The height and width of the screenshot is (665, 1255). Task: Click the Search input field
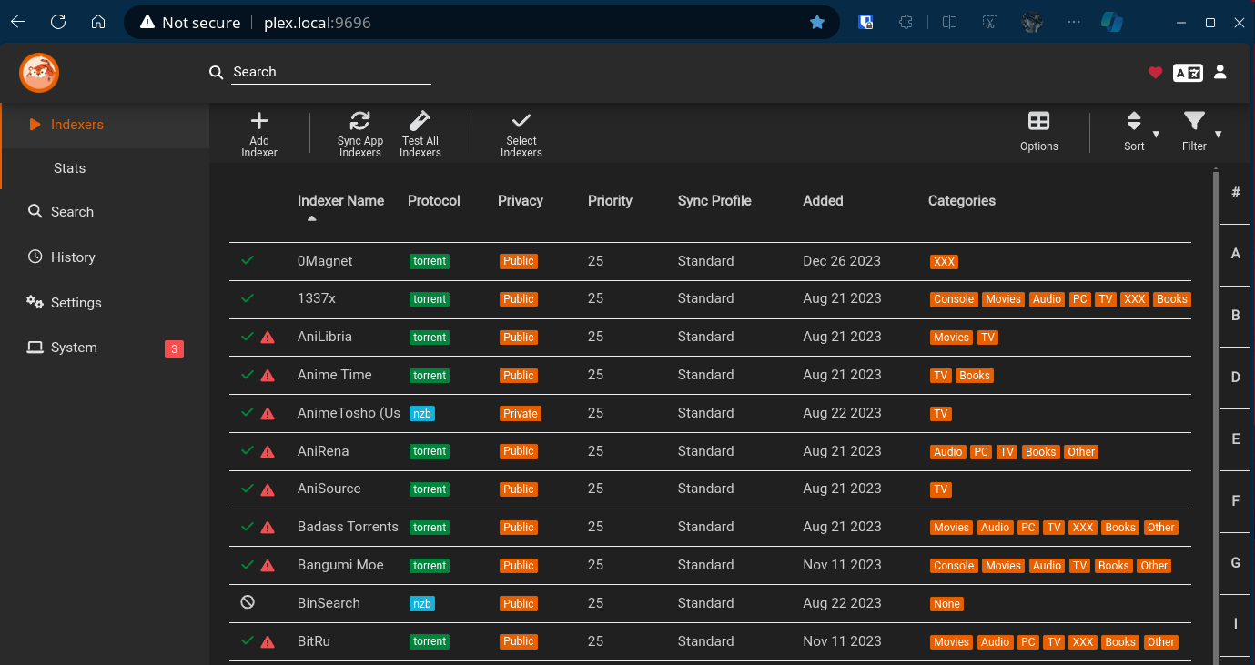(x=330, y=72)
